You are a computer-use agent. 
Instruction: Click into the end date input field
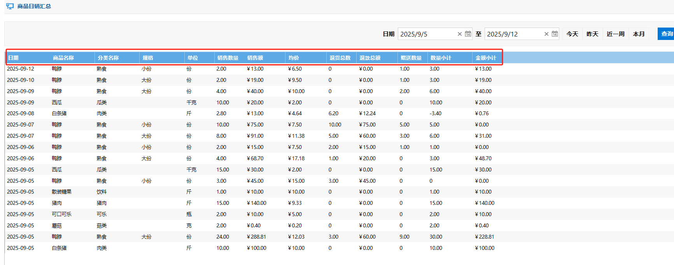(x=513, y=34)
